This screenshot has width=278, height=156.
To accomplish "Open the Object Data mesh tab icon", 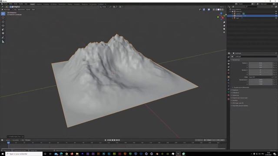I will (228, 92).
